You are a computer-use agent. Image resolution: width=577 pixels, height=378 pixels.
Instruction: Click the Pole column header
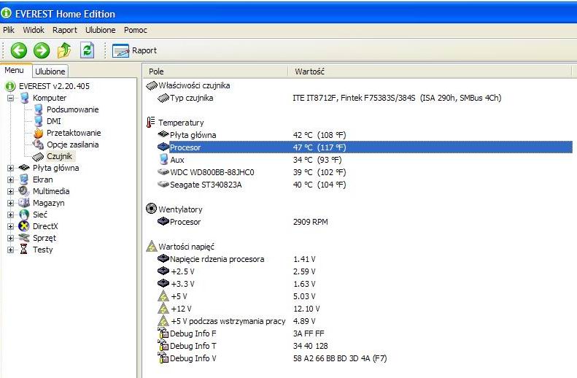[x=215, y=72]
